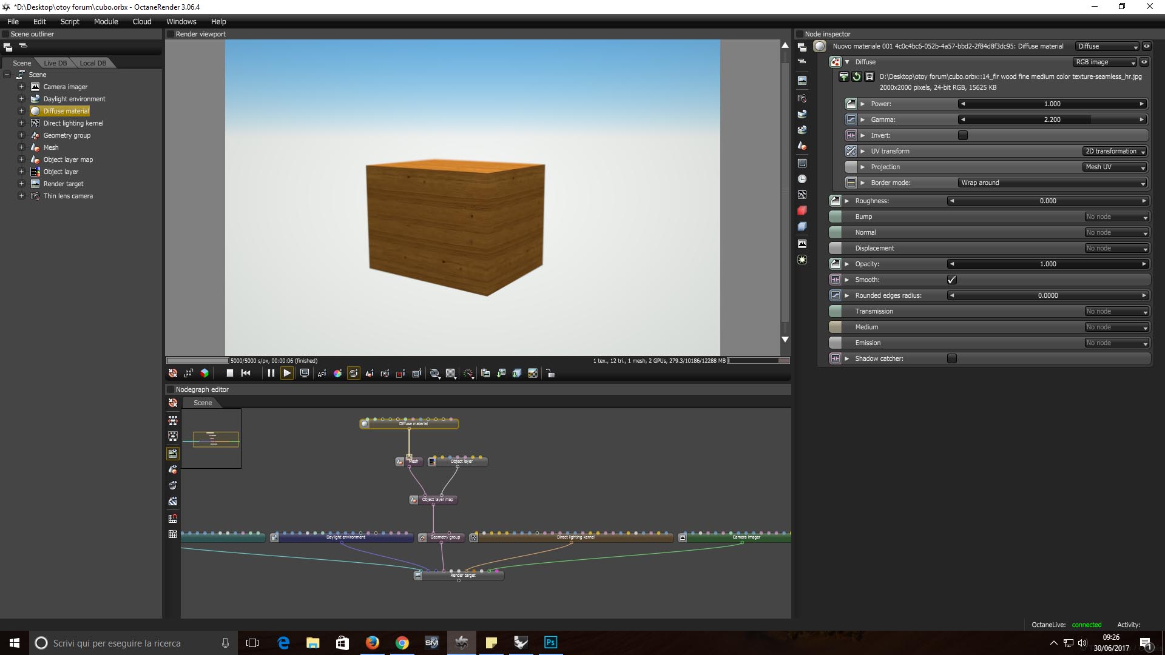Click the restart render icon
1165x655 pixels.
click(246, 374)
